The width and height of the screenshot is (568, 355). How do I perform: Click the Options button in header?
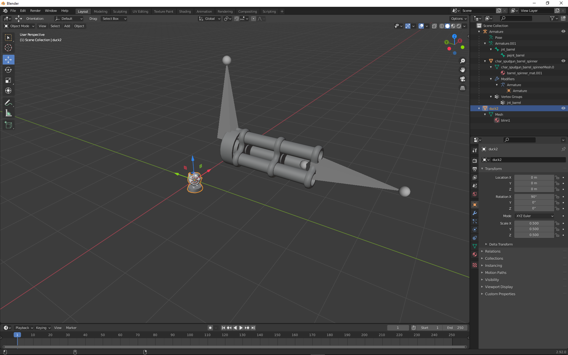458,19
